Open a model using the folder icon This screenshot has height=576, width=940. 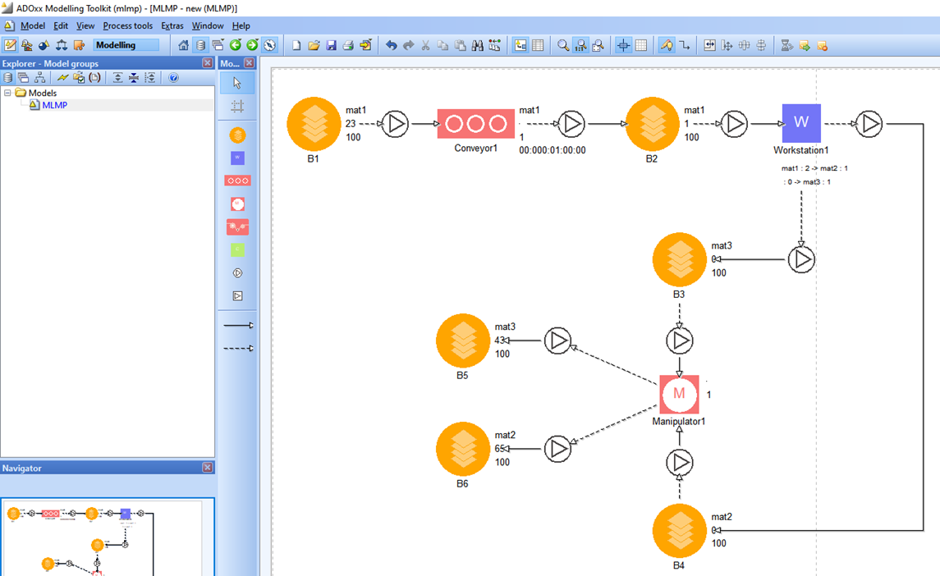click(x=314, y=45)
